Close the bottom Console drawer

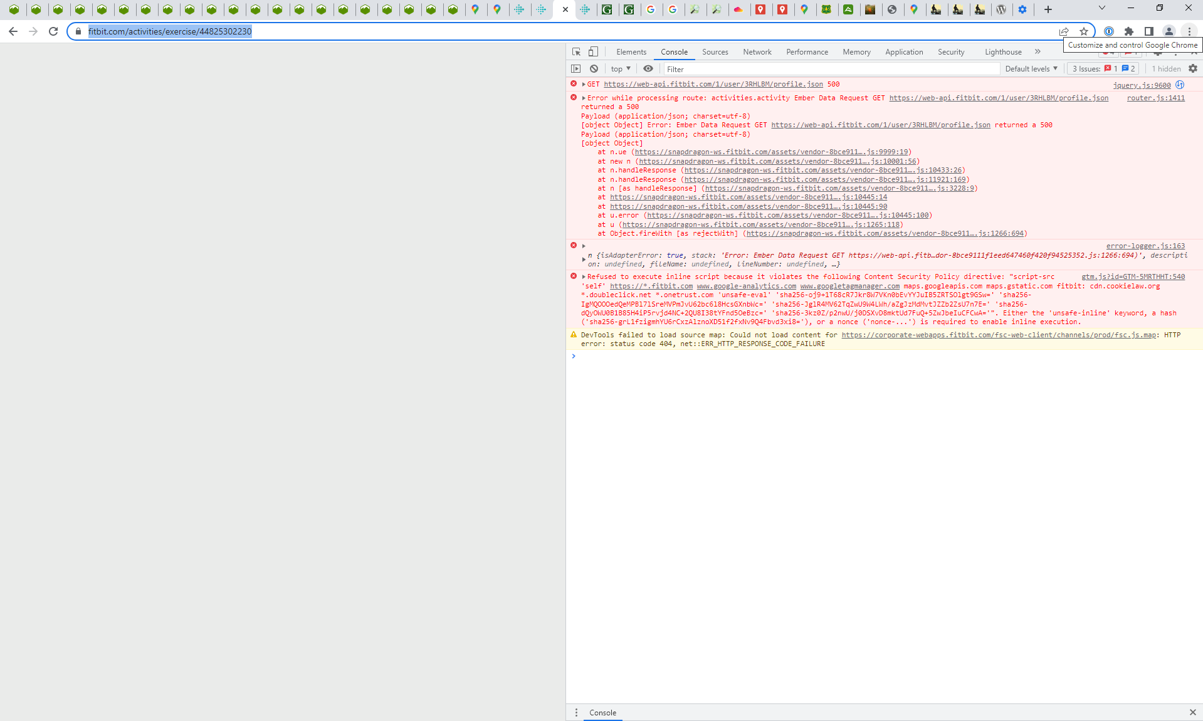coord(1192,712)
